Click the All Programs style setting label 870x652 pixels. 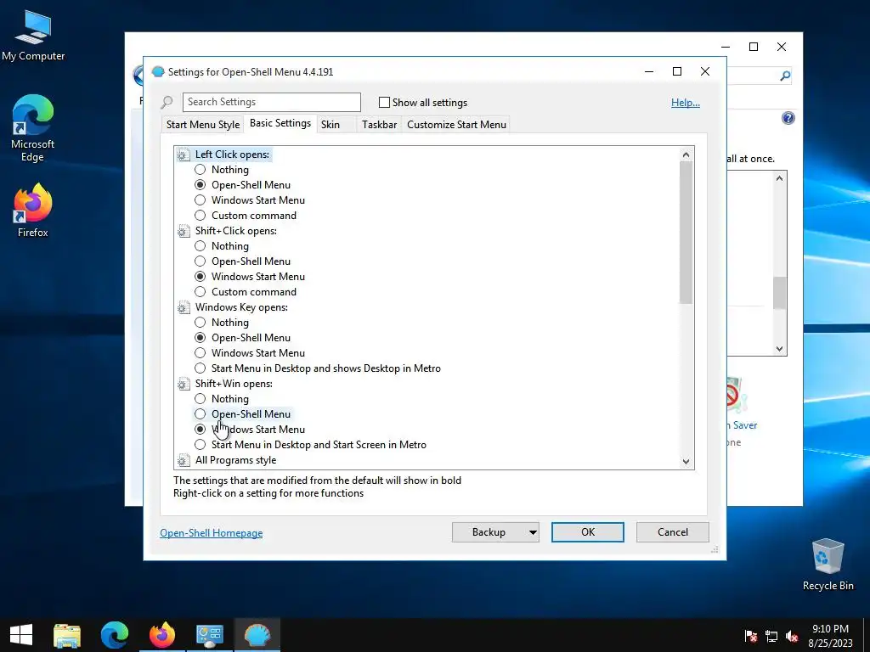pos(236,460)
